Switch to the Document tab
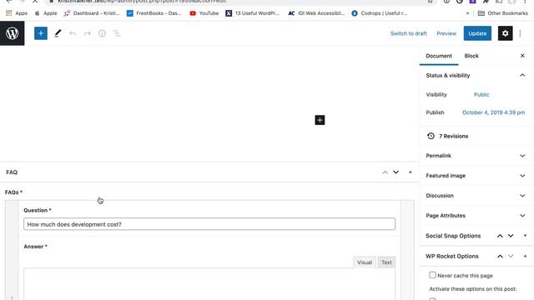Image resolution: width=534 pixels, height=300 pixels. (439, 56)
